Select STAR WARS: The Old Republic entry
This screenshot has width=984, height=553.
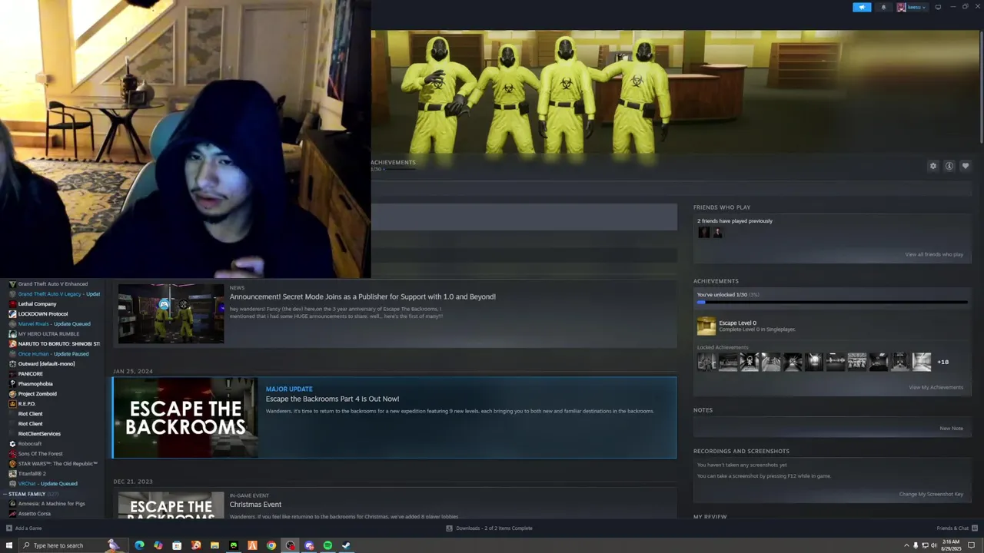click(x=58, y=464)
